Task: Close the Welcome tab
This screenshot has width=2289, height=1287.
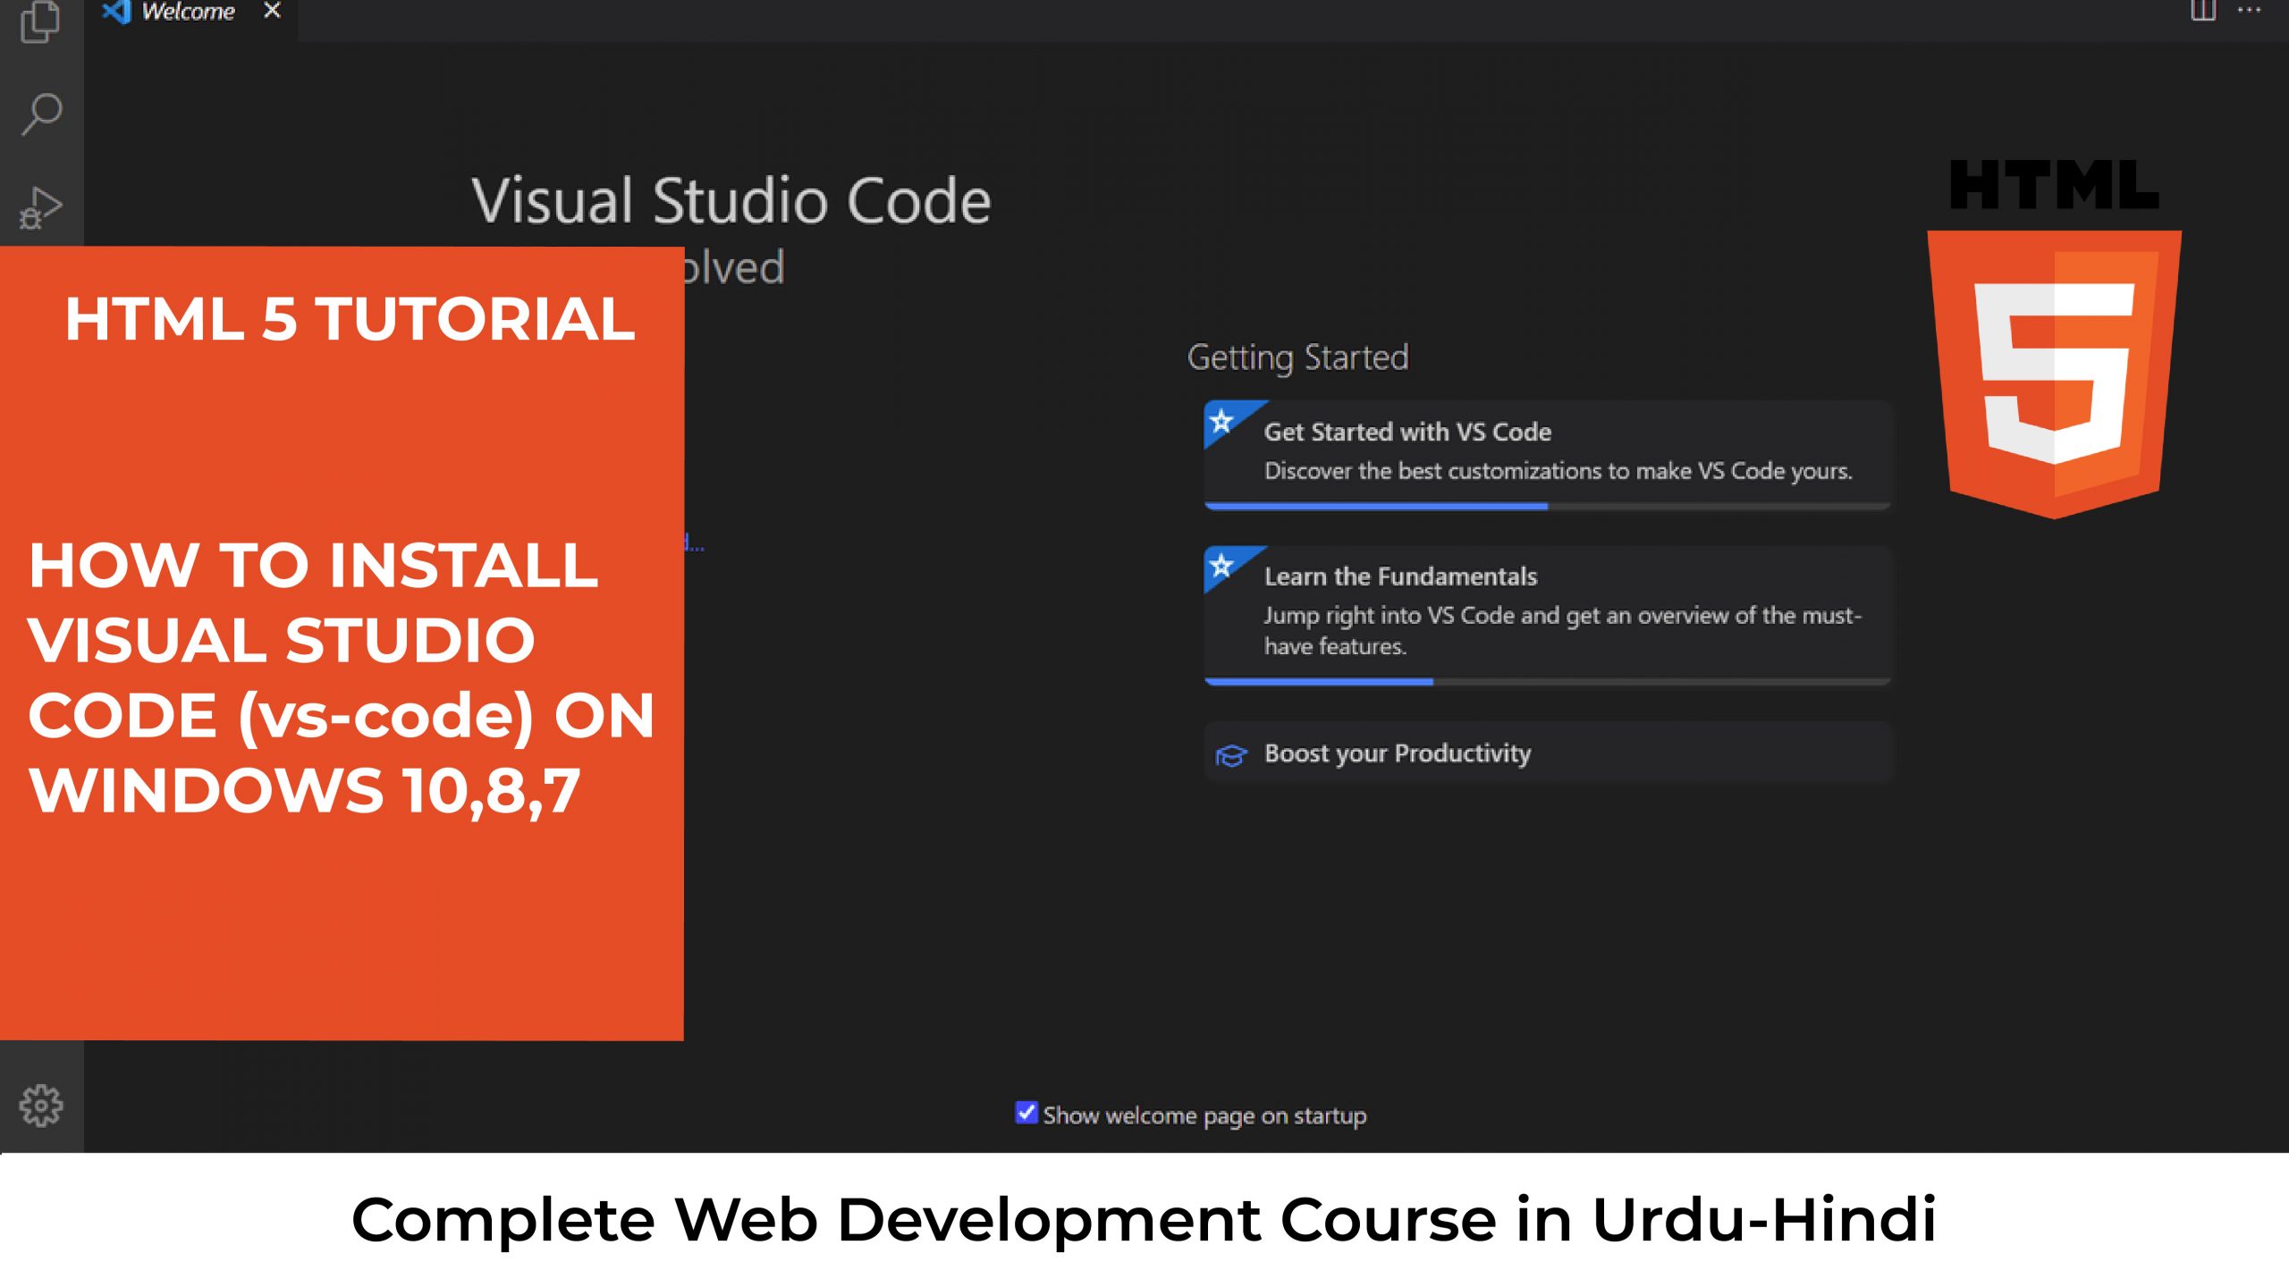Action: click(x=272, y=11)
